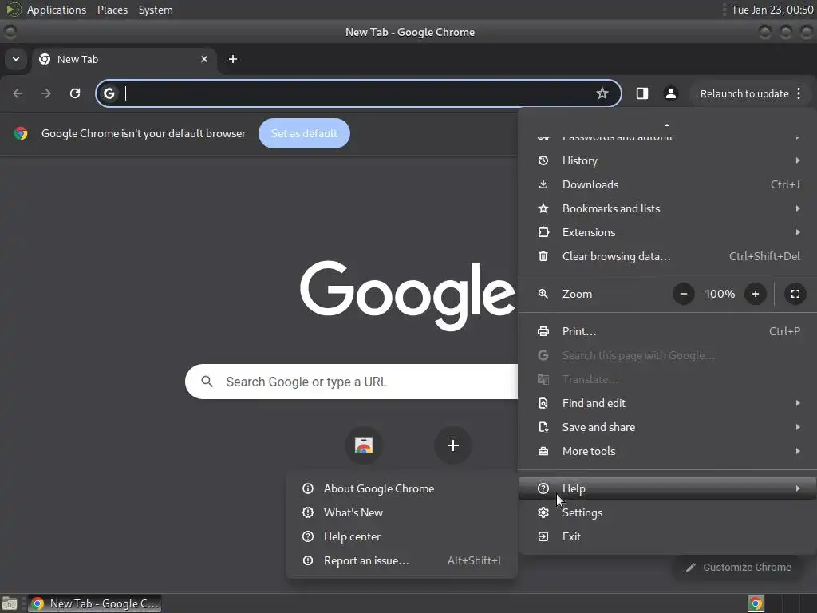Image resolution: width=817 pixels, height=613 pixels.
Task: Click the Save and share icon
Action: [543, 428]
